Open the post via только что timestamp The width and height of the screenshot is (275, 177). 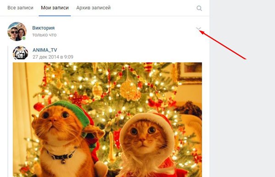click(44, 35)
